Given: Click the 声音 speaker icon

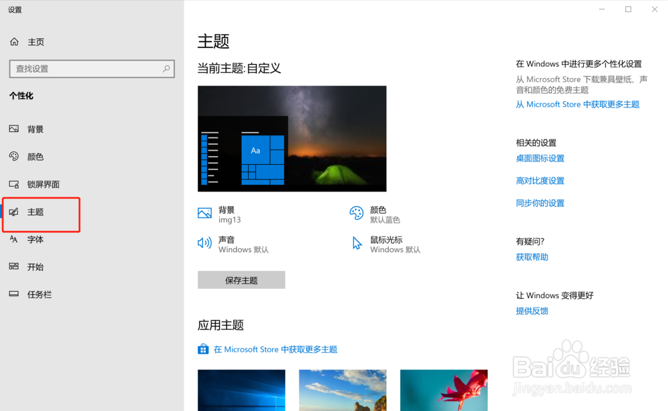Looking at the screenshot, I should tap(204, 243).
